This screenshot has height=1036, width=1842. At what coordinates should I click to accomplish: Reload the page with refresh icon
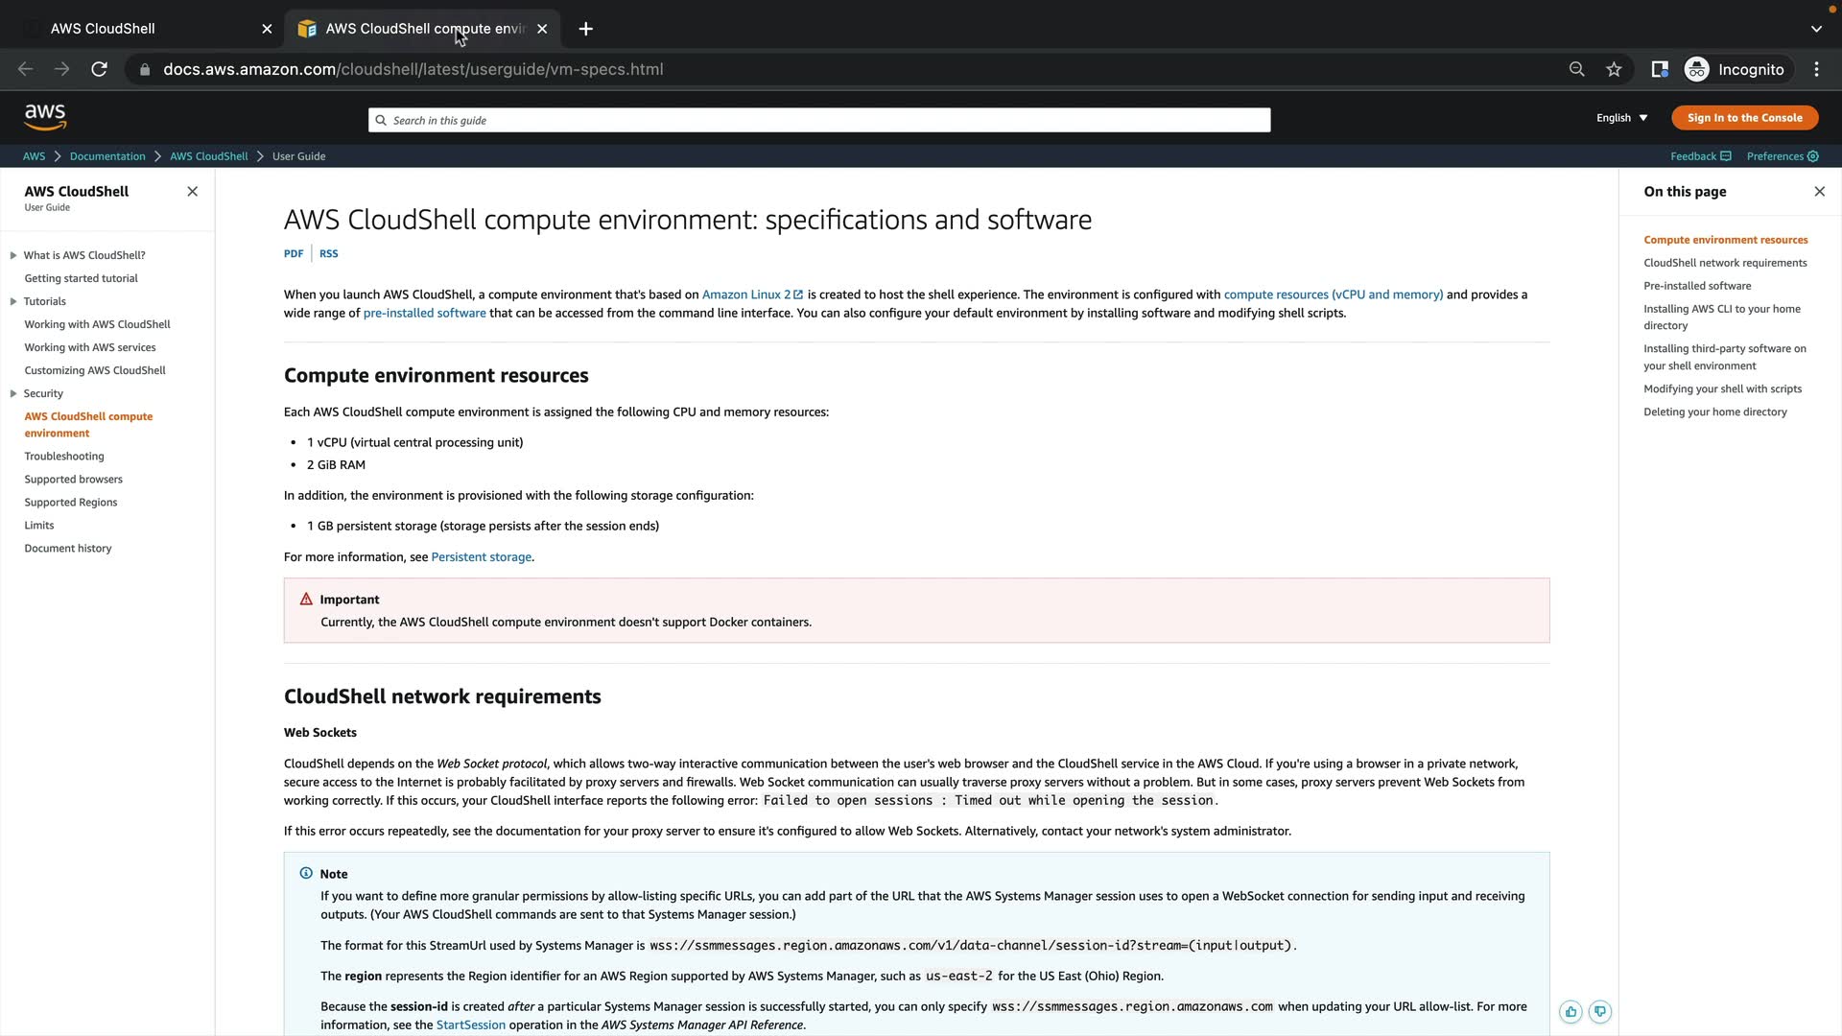(99, 69)
